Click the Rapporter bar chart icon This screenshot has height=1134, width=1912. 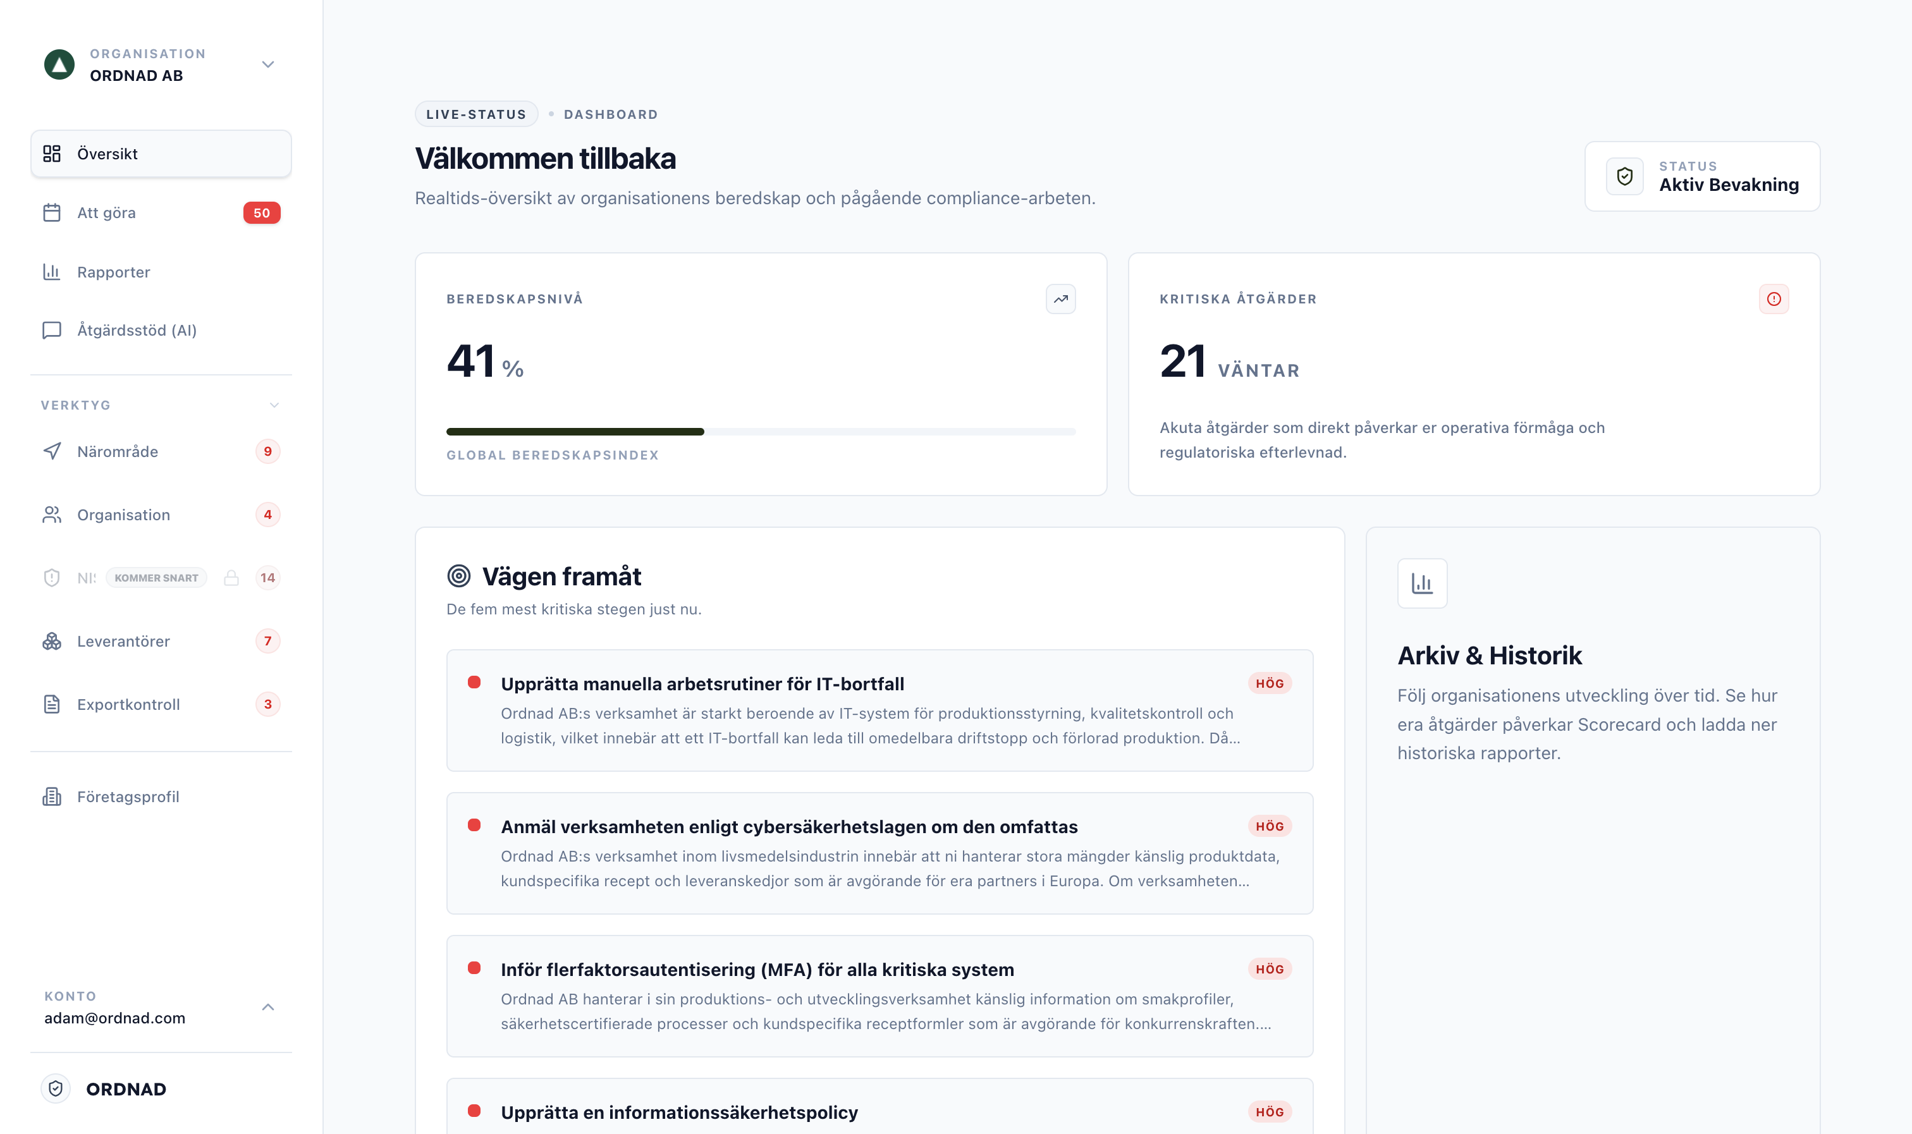[x=52, y=272]
